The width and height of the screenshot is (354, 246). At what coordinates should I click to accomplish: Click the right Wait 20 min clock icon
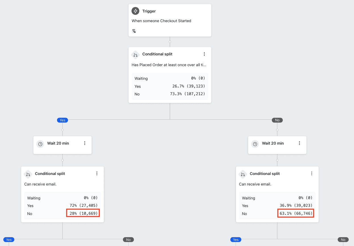click(x=255, y=144)
